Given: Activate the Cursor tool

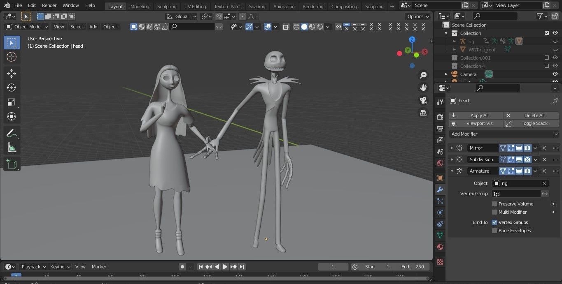Looking at the screenshot, I should 12,57.
